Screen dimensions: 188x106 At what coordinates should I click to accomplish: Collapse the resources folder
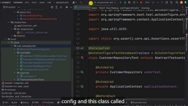pos(9,22)
